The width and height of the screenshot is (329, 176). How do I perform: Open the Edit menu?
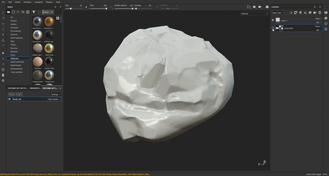point(10,2)
